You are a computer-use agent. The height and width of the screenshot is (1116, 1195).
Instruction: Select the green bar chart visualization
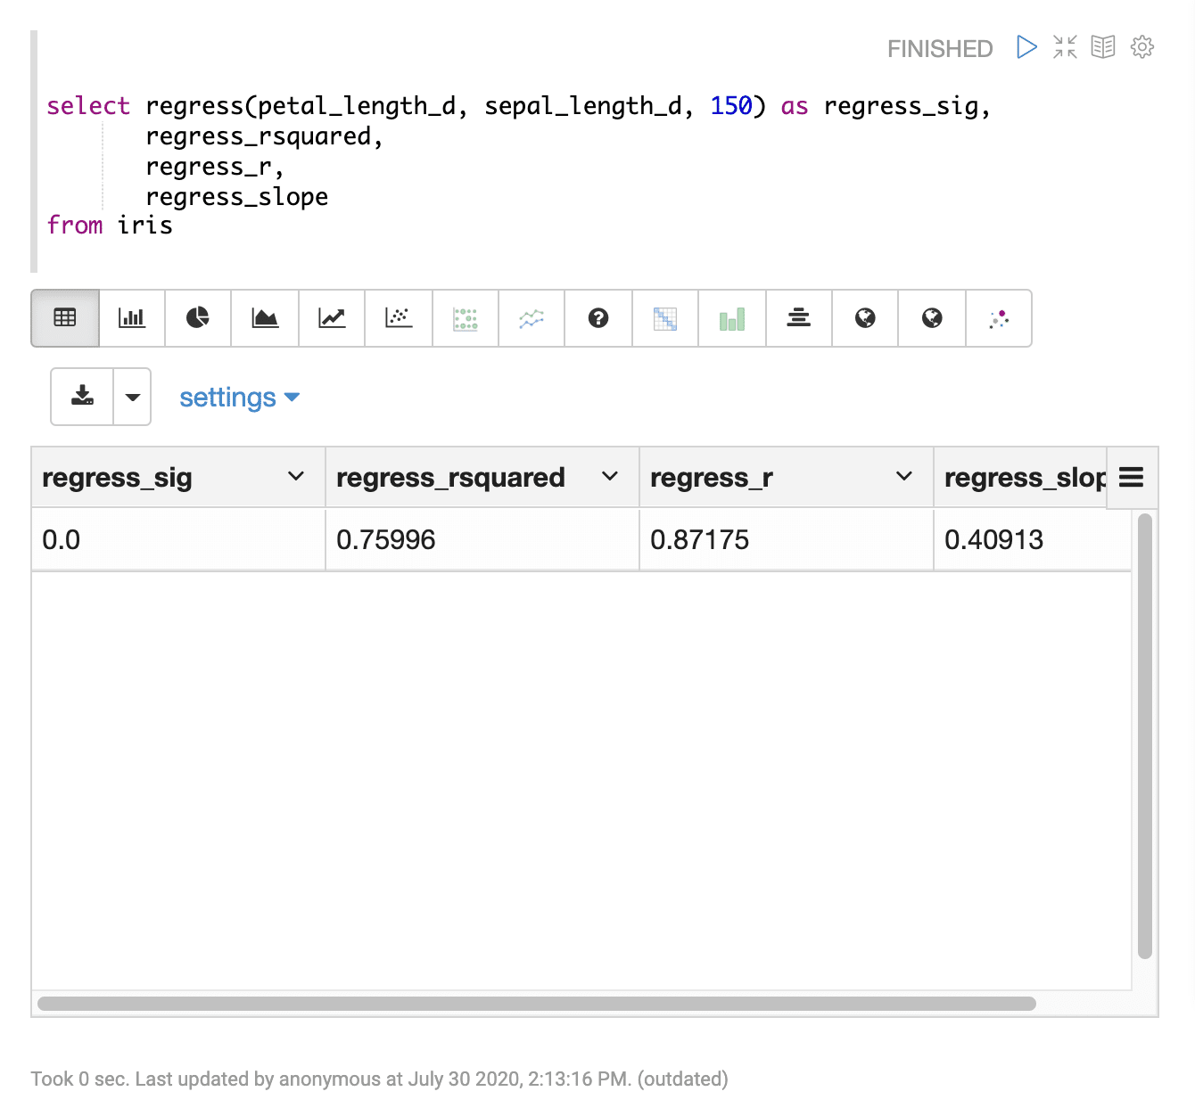click(732, 318)
